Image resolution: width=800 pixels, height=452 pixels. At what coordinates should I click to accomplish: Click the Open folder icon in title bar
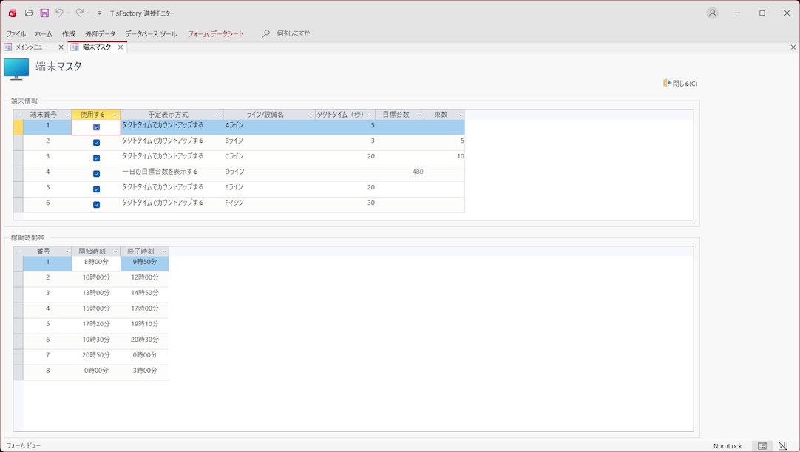(x=29, y=13)
